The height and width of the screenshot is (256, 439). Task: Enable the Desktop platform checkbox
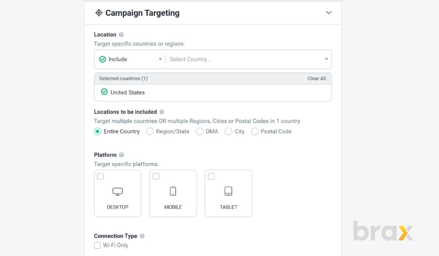click(100, 177)
